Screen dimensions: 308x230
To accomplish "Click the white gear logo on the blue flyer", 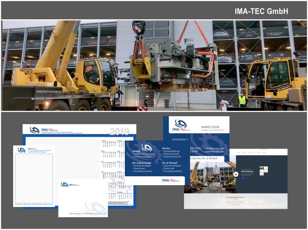I will (147, 147).
